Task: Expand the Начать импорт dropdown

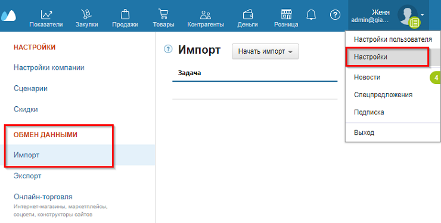Action: tap(265, 51)
